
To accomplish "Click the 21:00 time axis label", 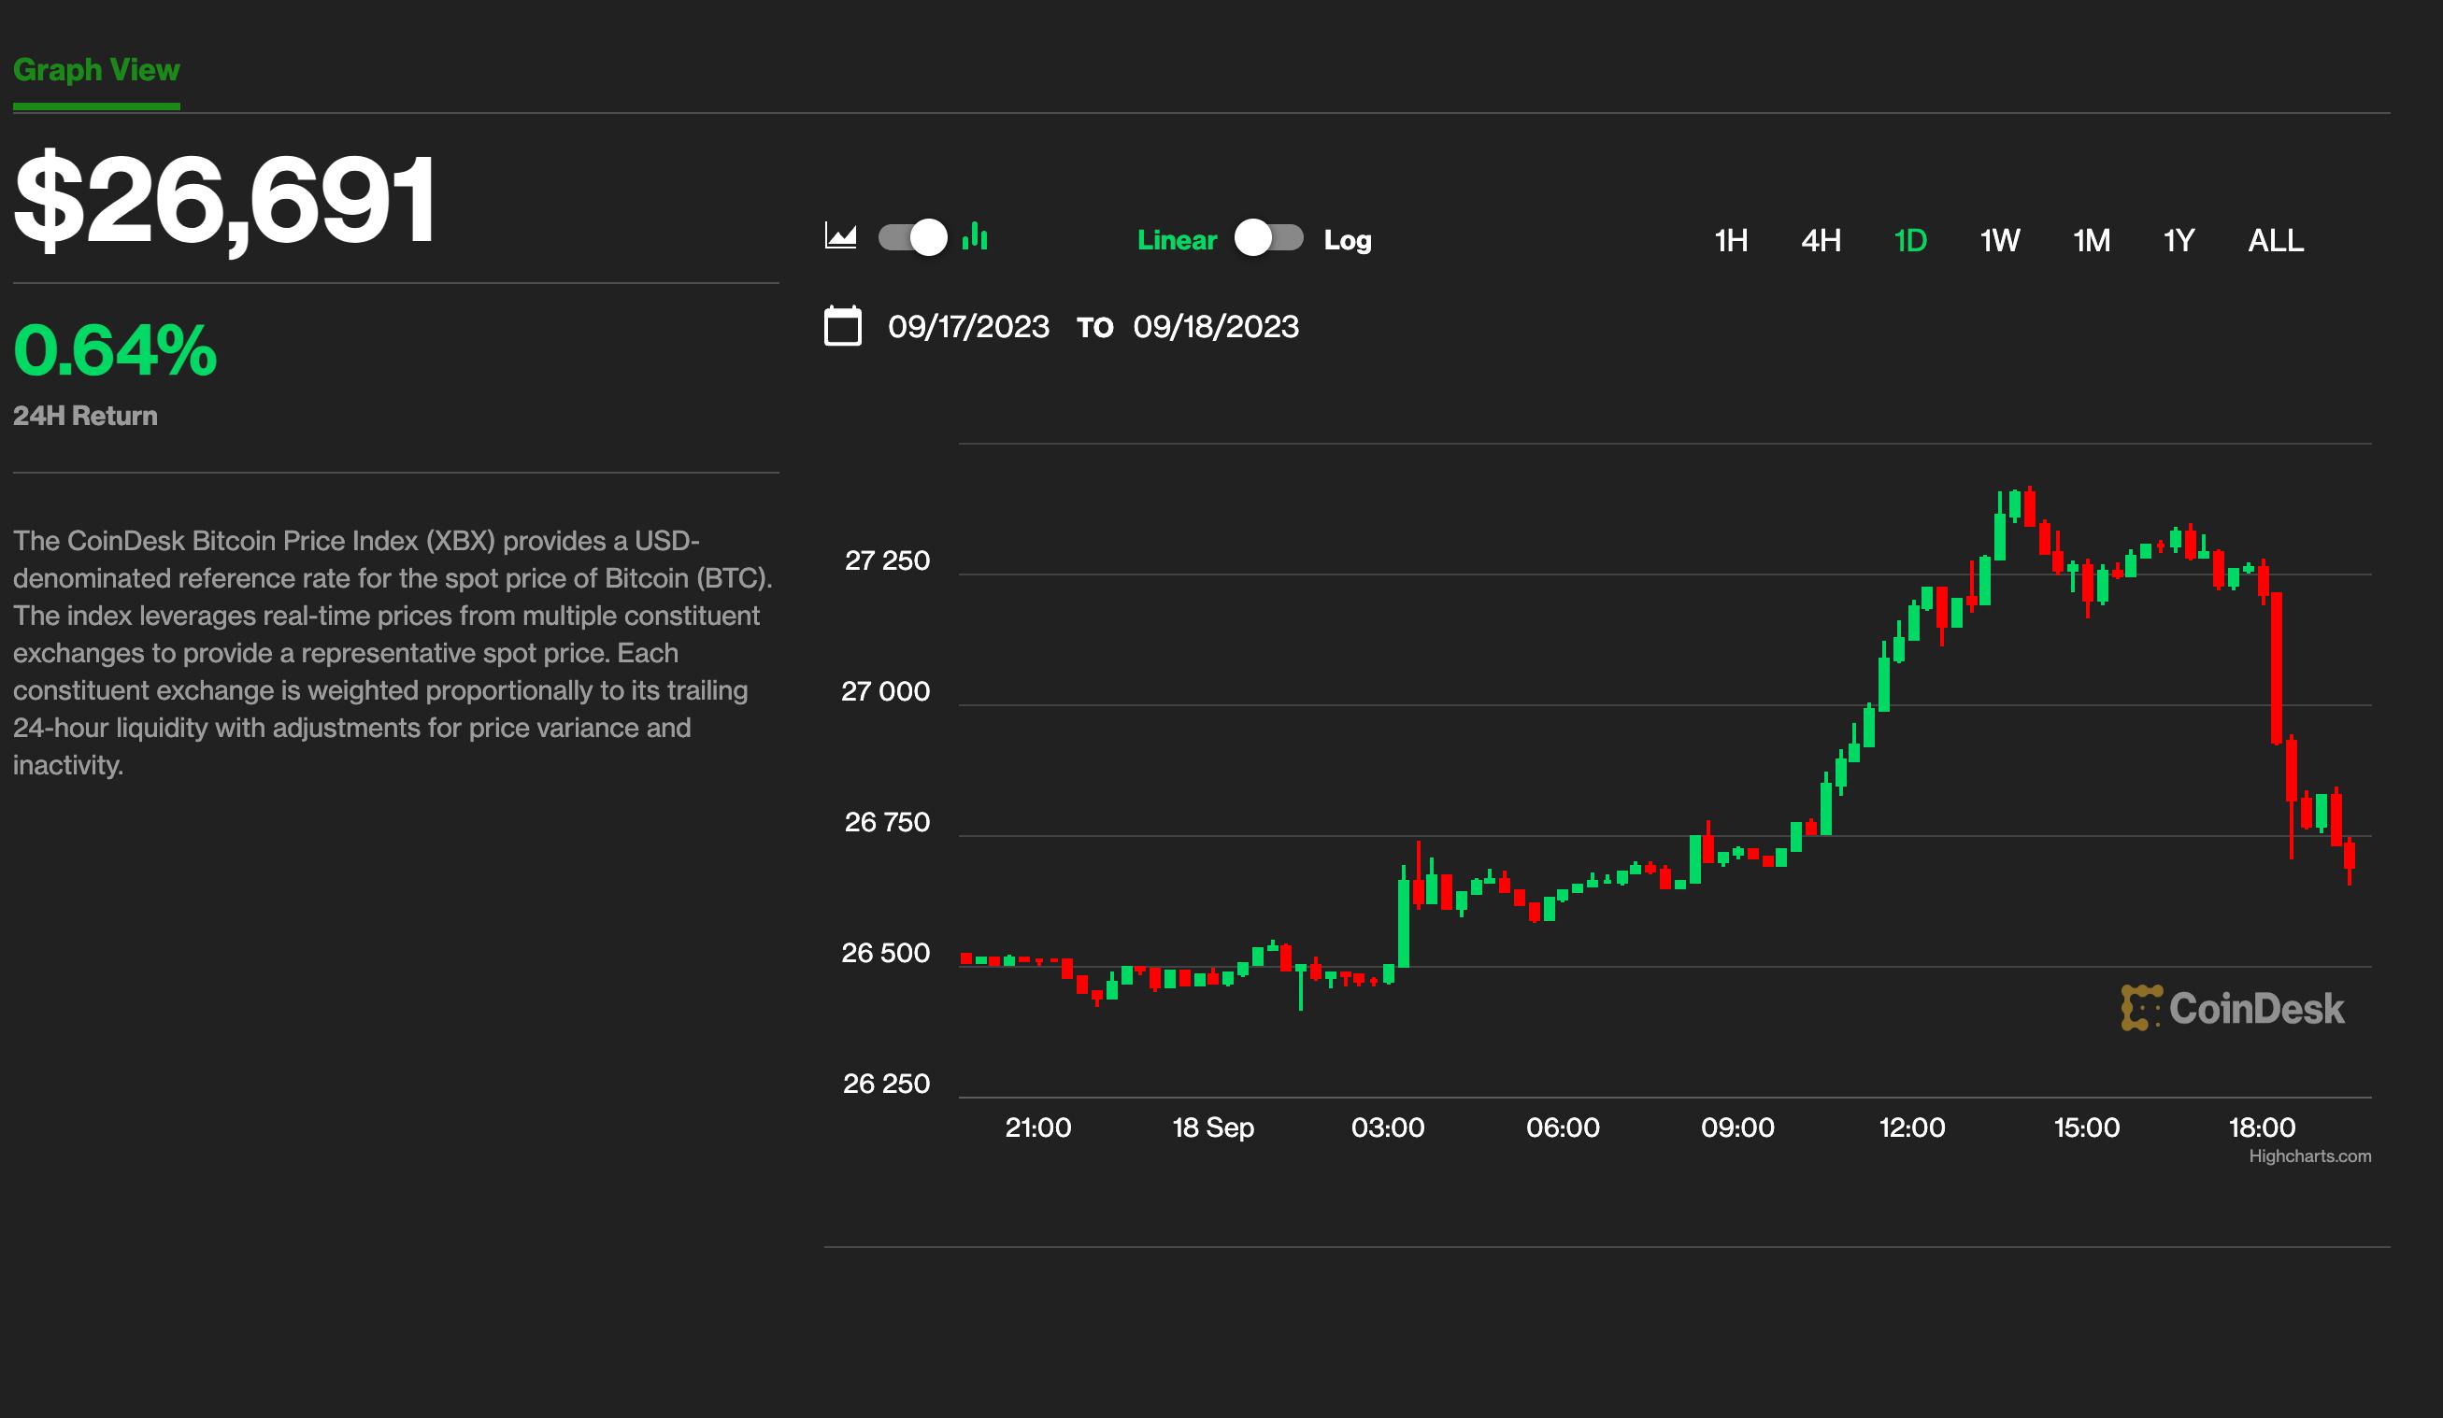I will pos(1038,1127).
